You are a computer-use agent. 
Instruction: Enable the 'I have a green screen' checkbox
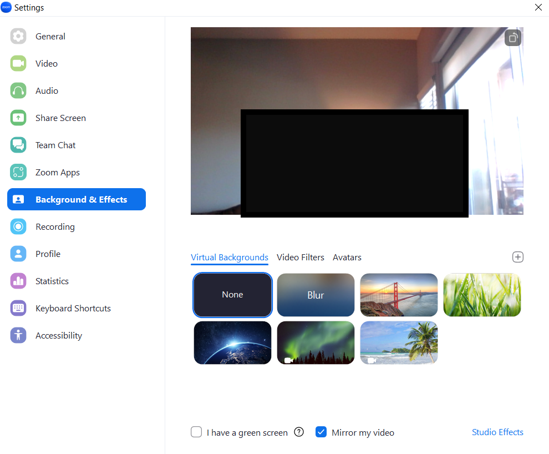tap(196, 432)
